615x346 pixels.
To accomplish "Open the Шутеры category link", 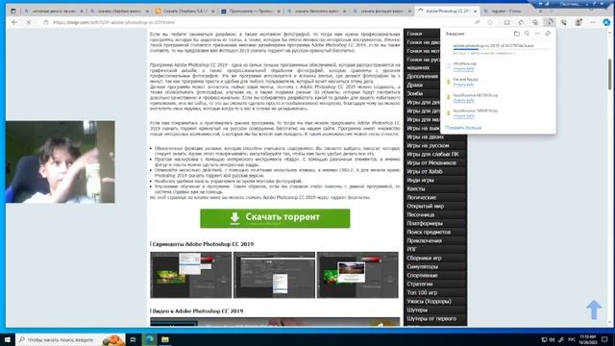I will [417, 309].
